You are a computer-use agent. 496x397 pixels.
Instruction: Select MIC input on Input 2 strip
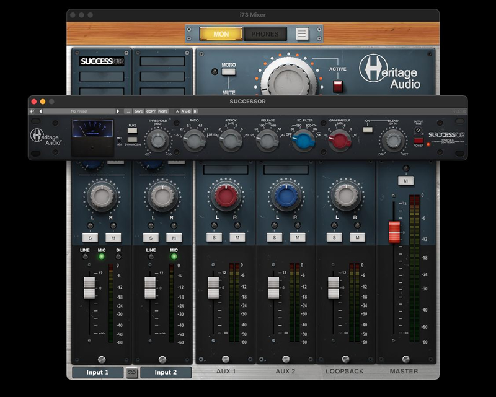[174, 256]
